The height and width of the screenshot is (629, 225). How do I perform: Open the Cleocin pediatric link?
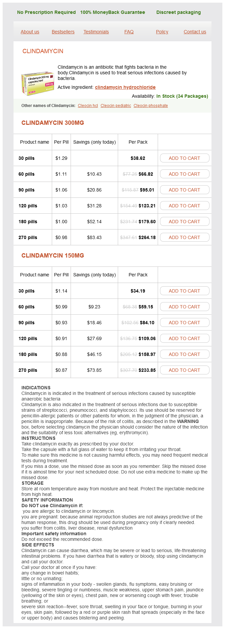[116, 106]
